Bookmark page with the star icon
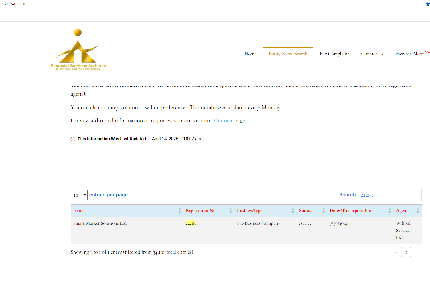Viewport: 430px width, 302px height. point(428,4)
